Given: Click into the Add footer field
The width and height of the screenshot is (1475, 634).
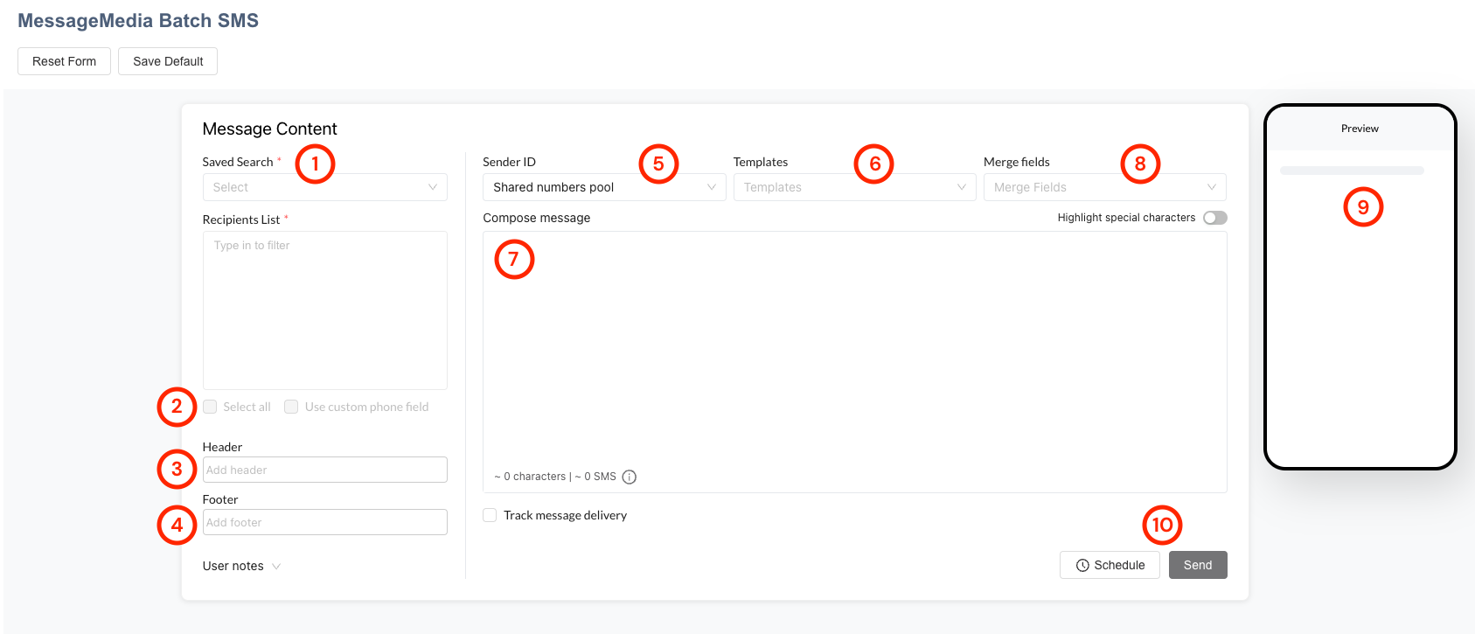Looking at the screenshot, I should (324, 522).
